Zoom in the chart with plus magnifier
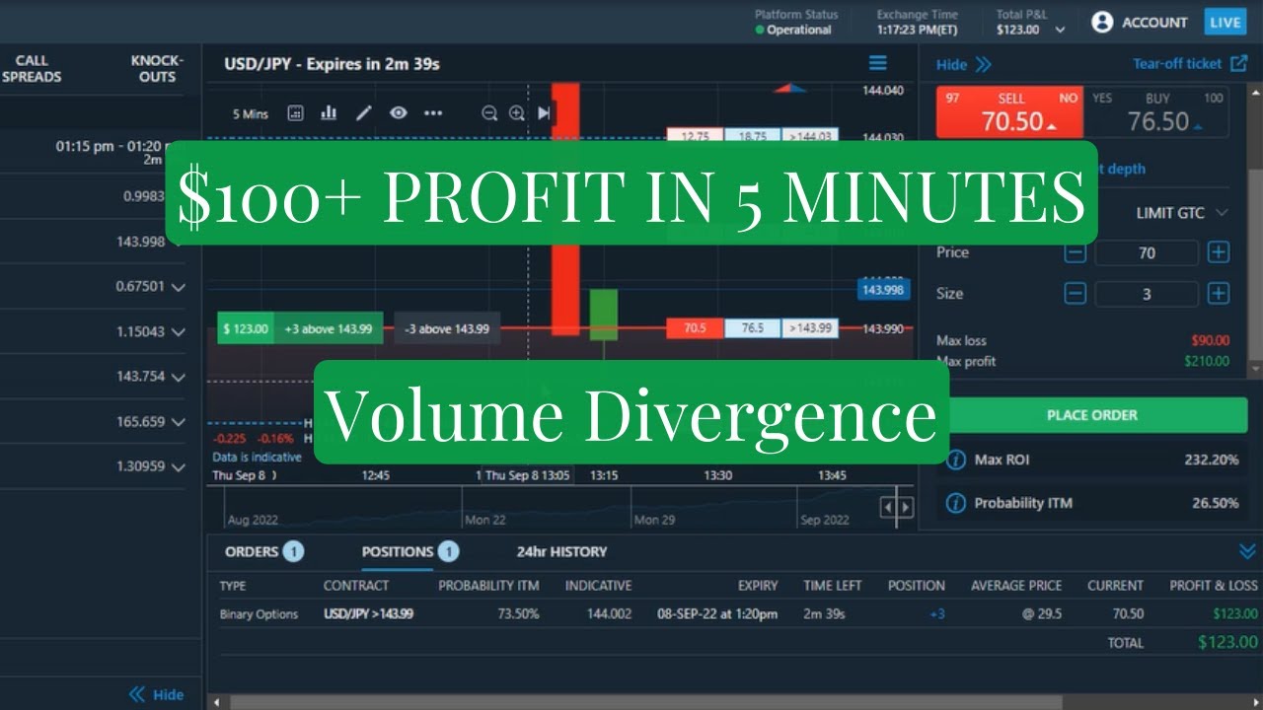 (x=516, y=113)
